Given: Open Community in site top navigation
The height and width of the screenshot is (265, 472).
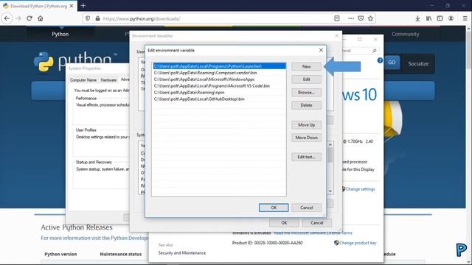Looking at the screenshot, I should tap(405, 34).
